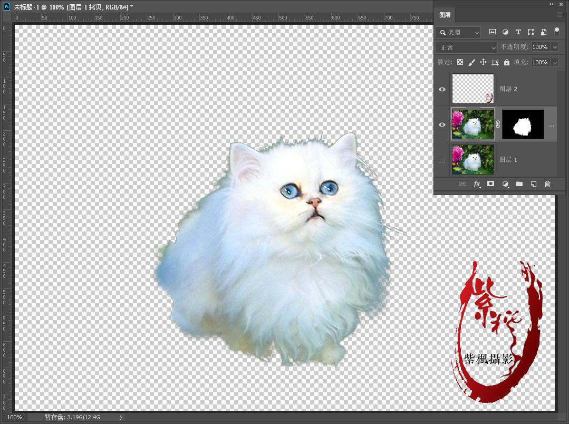Delete layer with the trash icon
The image size is (569, 424).
click(547, 184)
